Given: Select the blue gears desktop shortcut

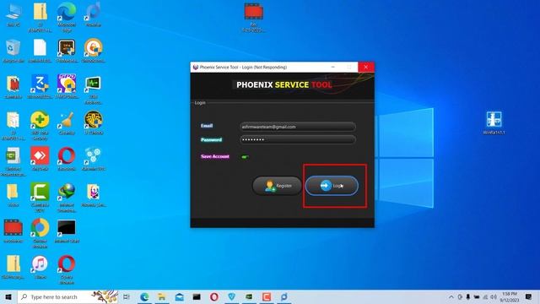Looking at the screenshot, I should pyautogui.click(x=94, y=159).
